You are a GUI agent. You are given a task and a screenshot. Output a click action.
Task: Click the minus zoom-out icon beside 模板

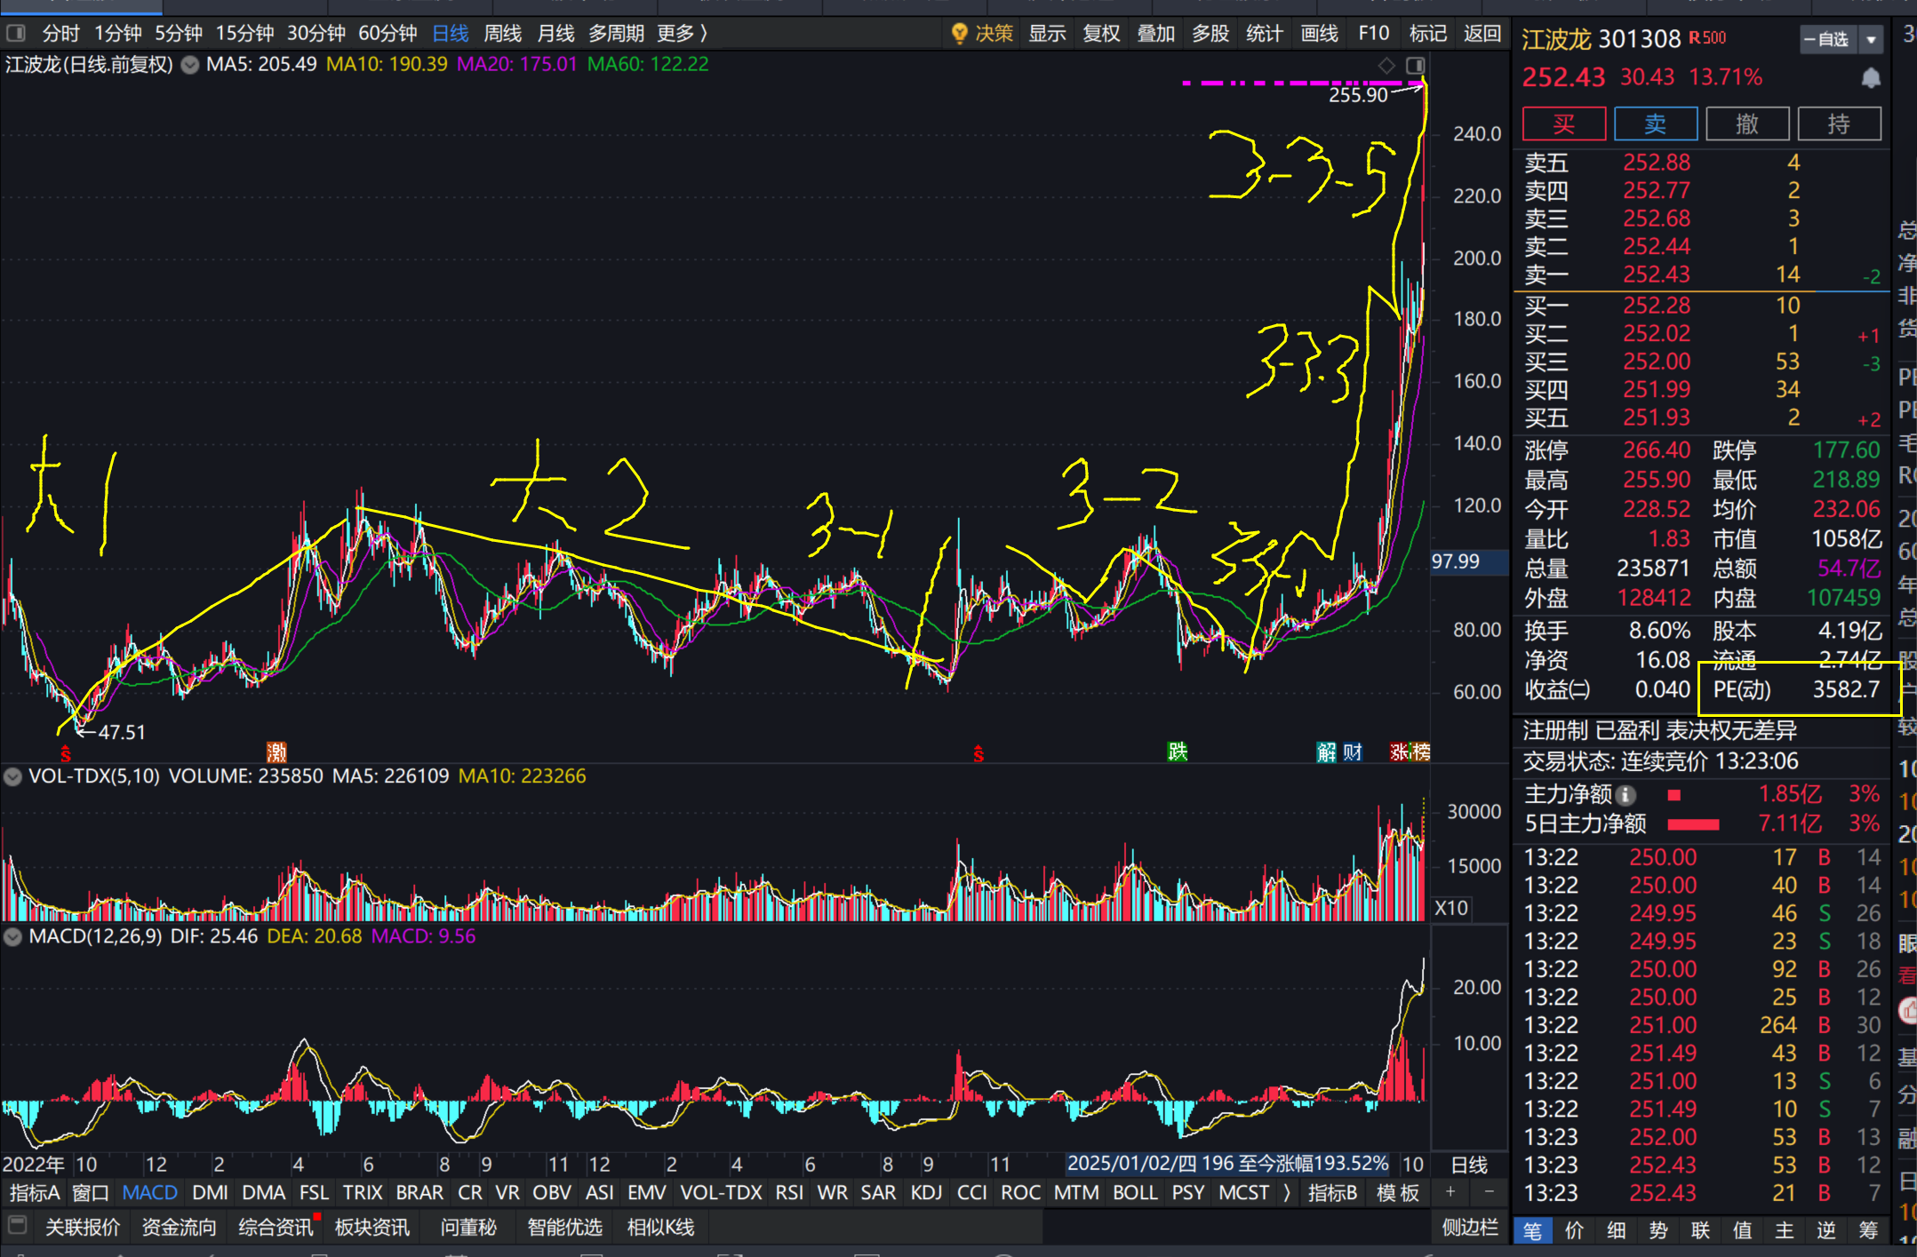click(x=1489, y=1192)
